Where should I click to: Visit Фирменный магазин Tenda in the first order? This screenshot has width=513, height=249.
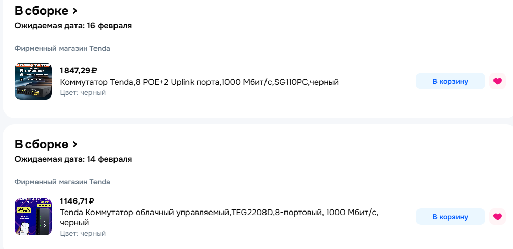coord(62,49)
